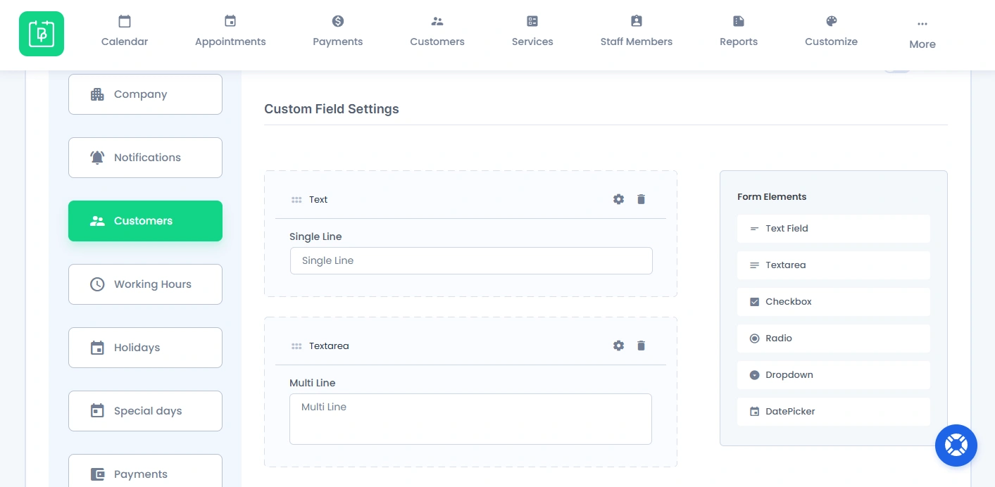Delete the Textarea field with trash icon

(641, 346)
